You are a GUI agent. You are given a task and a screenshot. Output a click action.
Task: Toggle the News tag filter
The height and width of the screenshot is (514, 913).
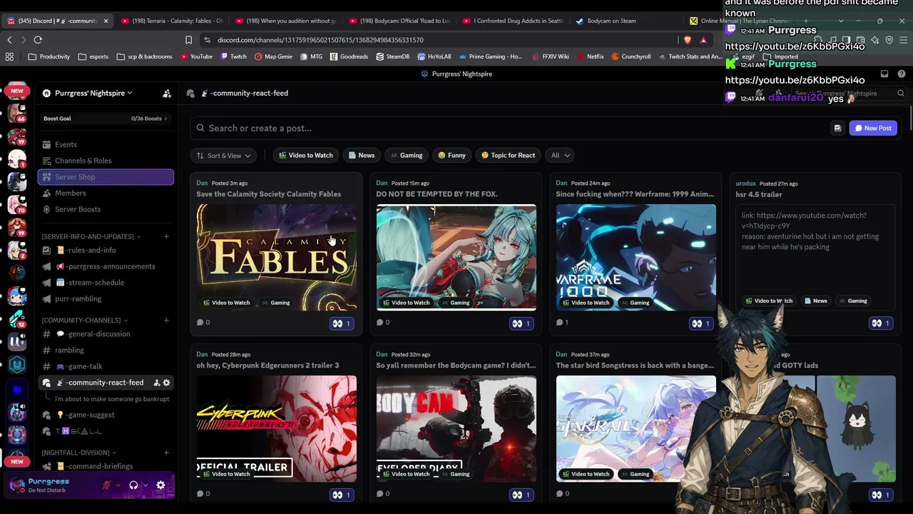[x=361, y=156]
